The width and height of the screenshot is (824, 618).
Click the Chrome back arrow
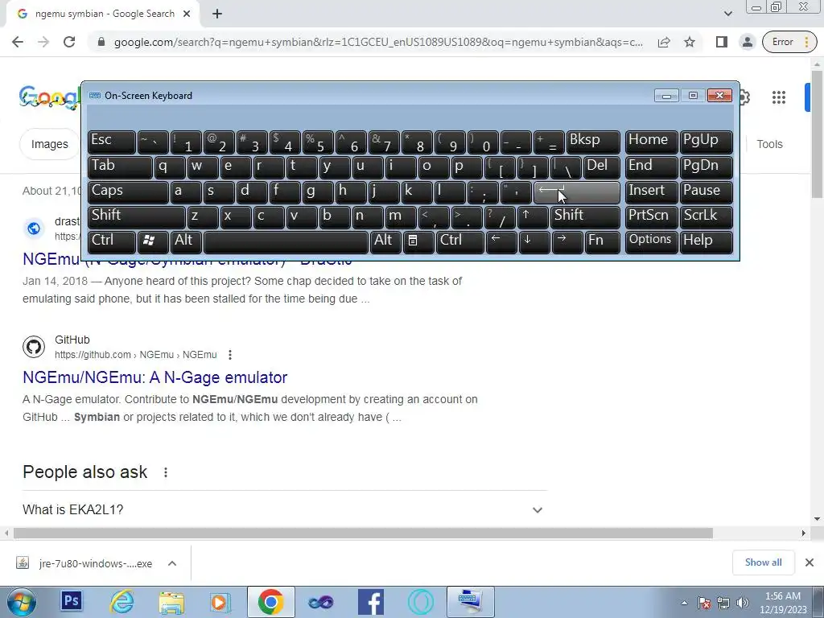pyautogui.click(x=18, y=42)
